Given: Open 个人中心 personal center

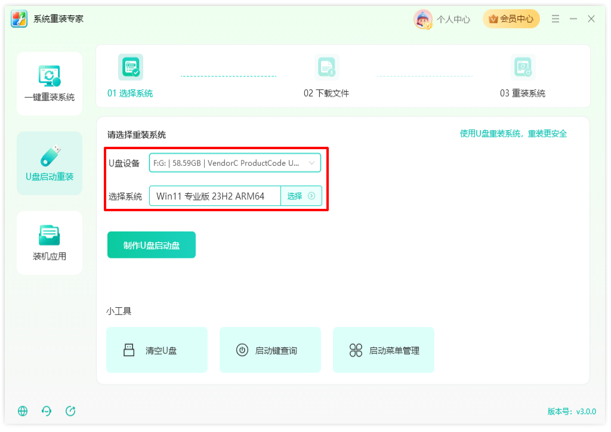Looking at the screenshot, I should [453, 20].
